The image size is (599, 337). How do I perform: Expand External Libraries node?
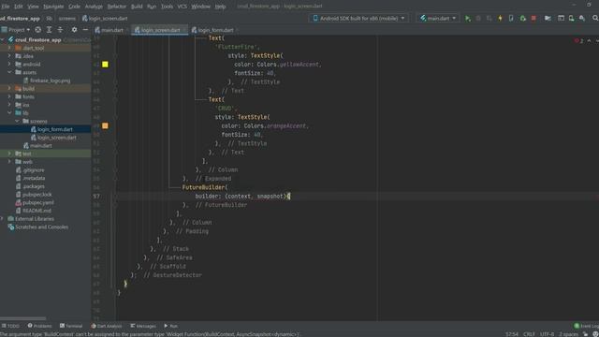click(x=3, y=219)
